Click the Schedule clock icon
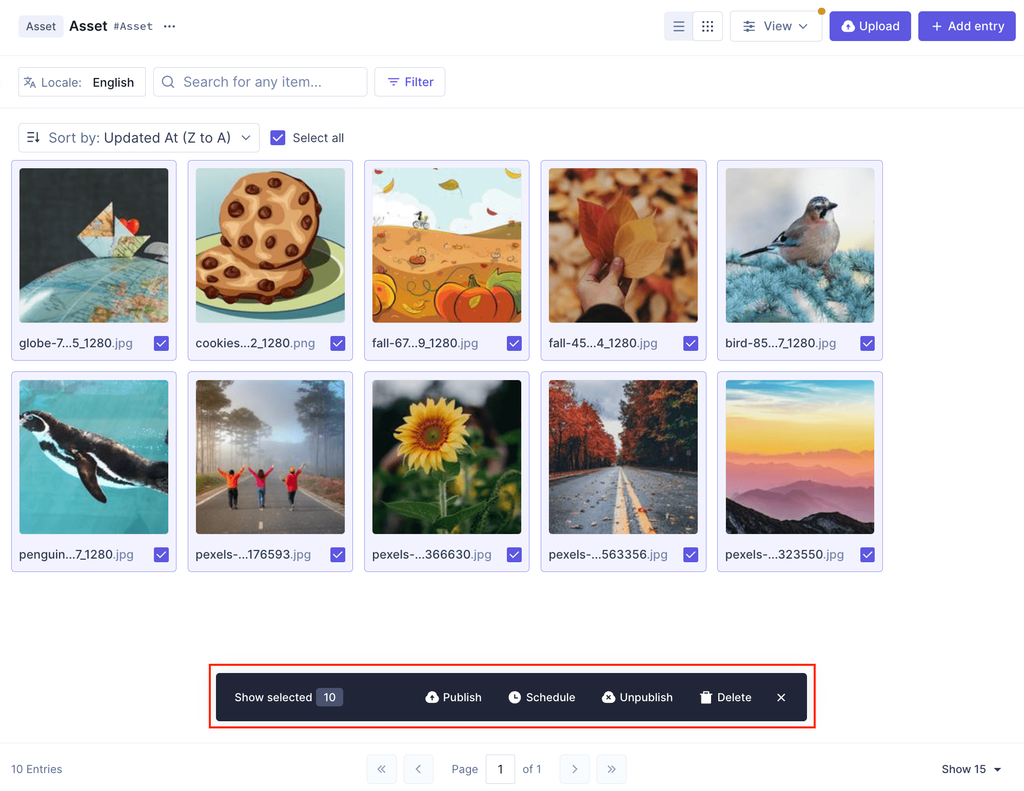The height and width of the screenshot is (791, 1024). [515, 697]
